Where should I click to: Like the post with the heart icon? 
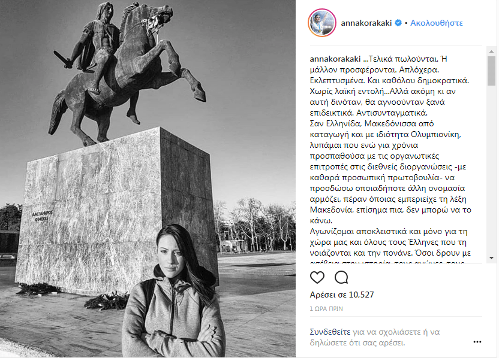click(317, 277)
